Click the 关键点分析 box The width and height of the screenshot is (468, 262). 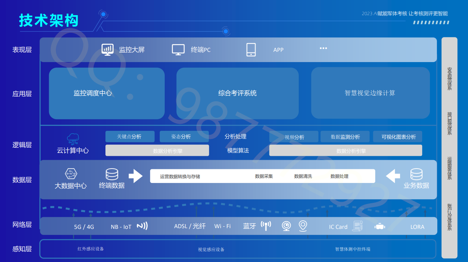tap(130, 136)
